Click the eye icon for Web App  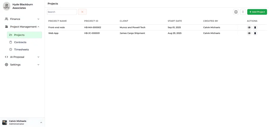pyautogui.click(x=249, y=33)
